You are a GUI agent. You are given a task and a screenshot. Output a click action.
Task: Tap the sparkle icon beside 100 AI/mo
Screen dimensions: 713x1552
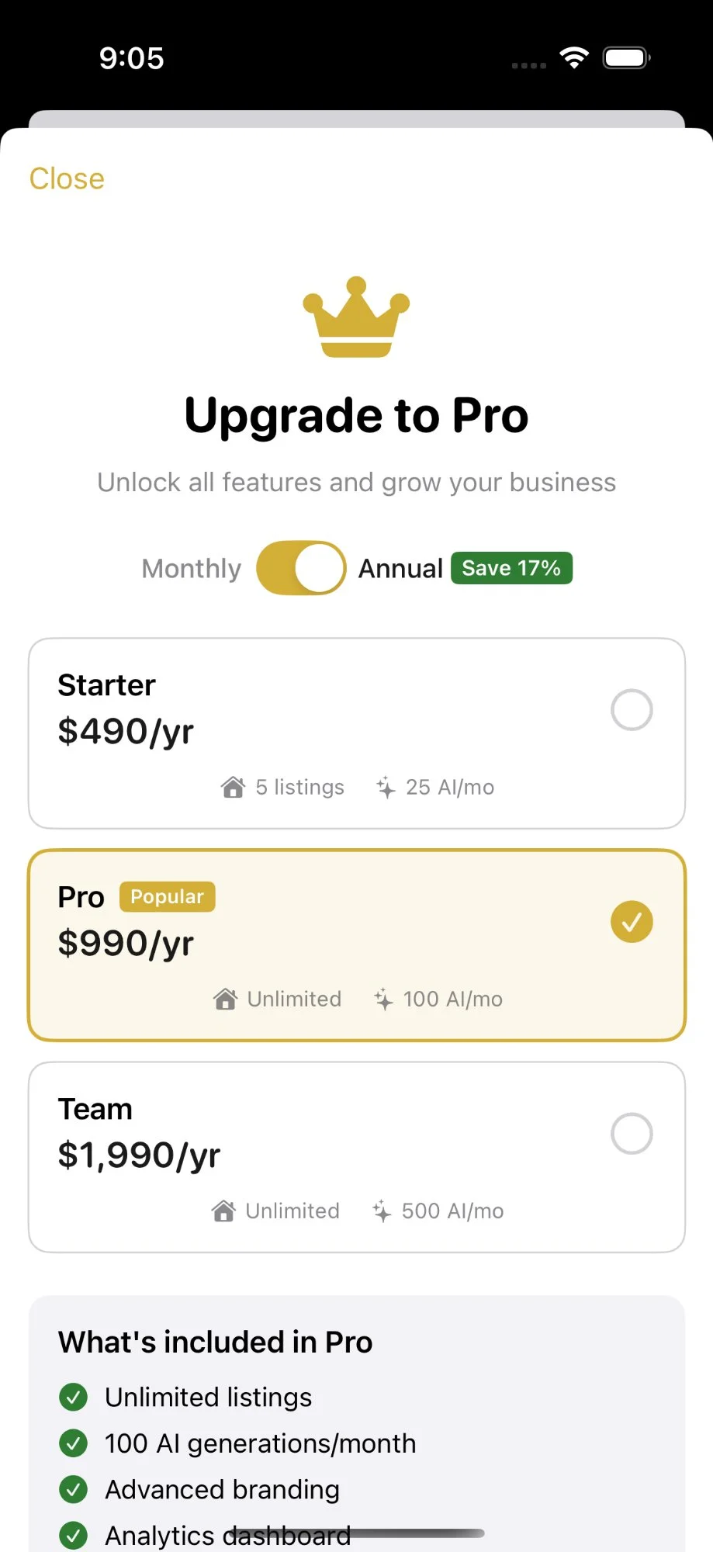pyautogui.click(x=383, y=999)
